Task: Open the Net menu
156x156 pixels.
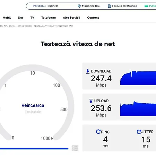Action: click(20, 18)
